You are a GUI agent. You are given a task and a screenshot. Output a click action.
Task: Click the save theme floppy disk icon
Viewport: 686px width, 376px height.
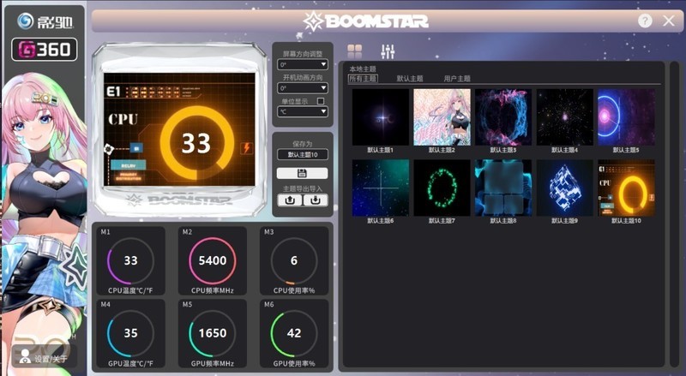pos(303,173)
